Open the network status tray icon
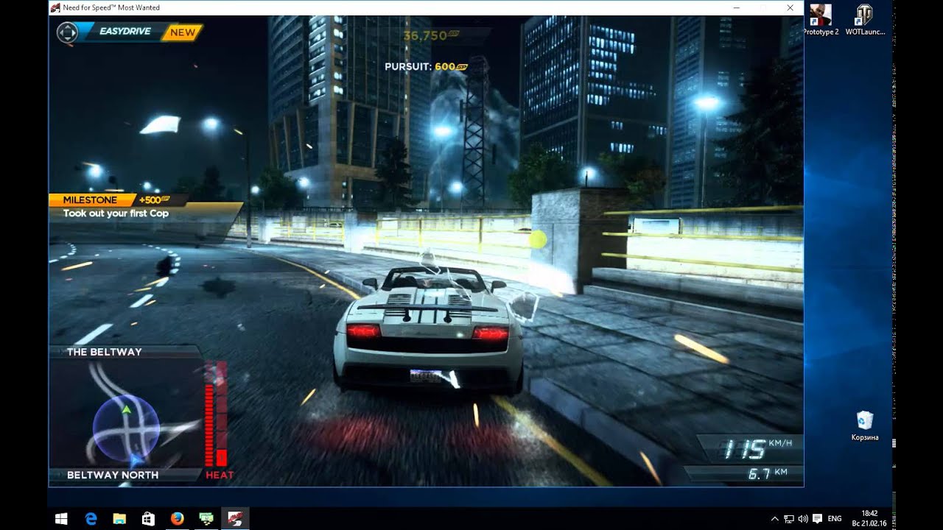The width and height of the screenshot is (943, 530). [789, 518]
